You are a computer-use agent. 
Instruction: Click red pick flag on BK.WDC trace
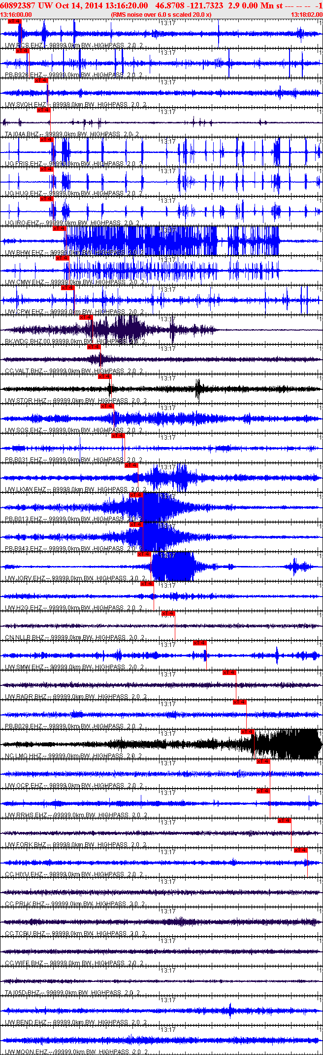tap(86, 317)
